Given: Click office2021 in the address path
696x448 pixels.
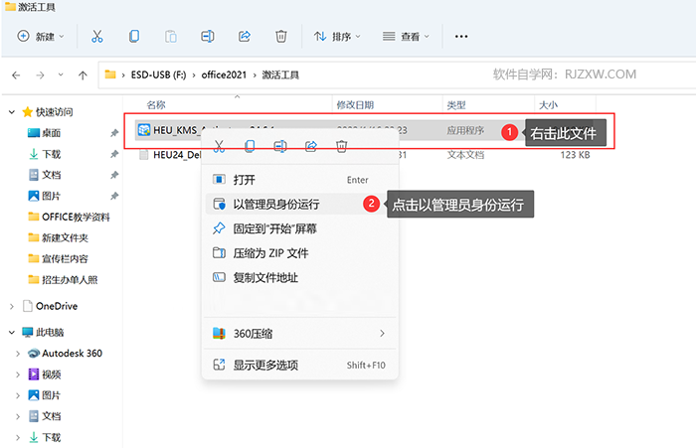Looking at the screenshot, I should pos(224,75).
